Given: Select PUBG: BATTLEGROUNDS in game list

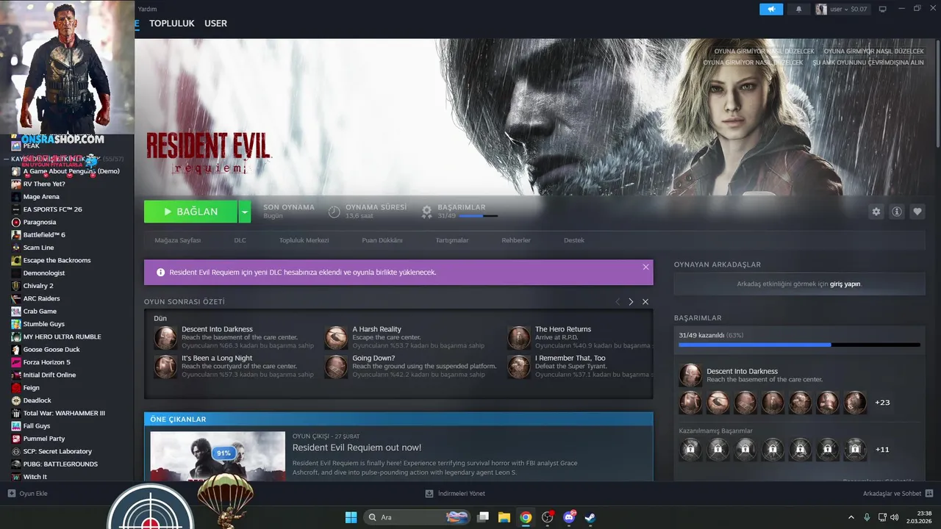Looking at the screenshot, I should (x=60, y=464).
